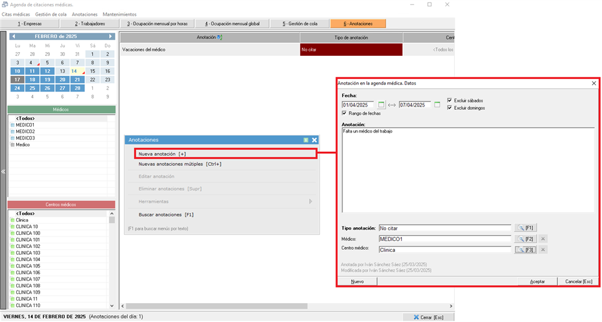602x322 pixels.
Task: Uncheck Excluir sábados checkbox
Action: (x=450, y=100)
